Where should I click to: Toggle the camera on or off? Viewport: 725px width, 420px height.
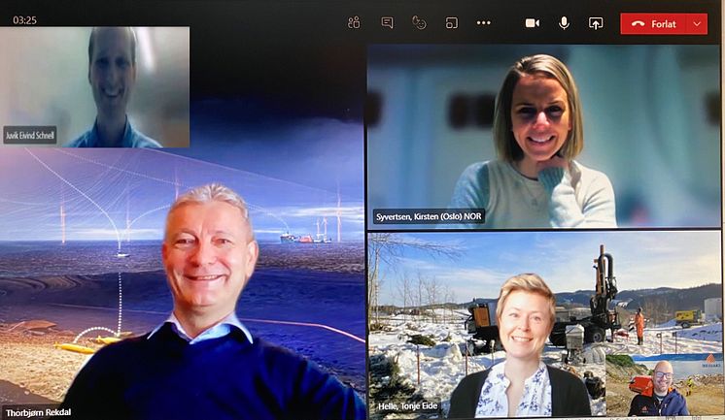533,23
